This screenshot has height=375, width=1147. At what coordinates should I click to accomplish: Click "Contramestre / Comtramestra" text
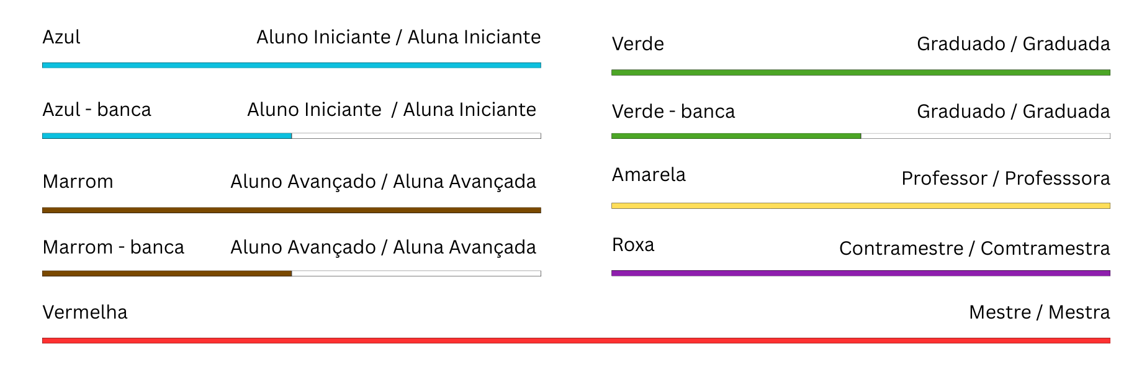tap(974, 249)
